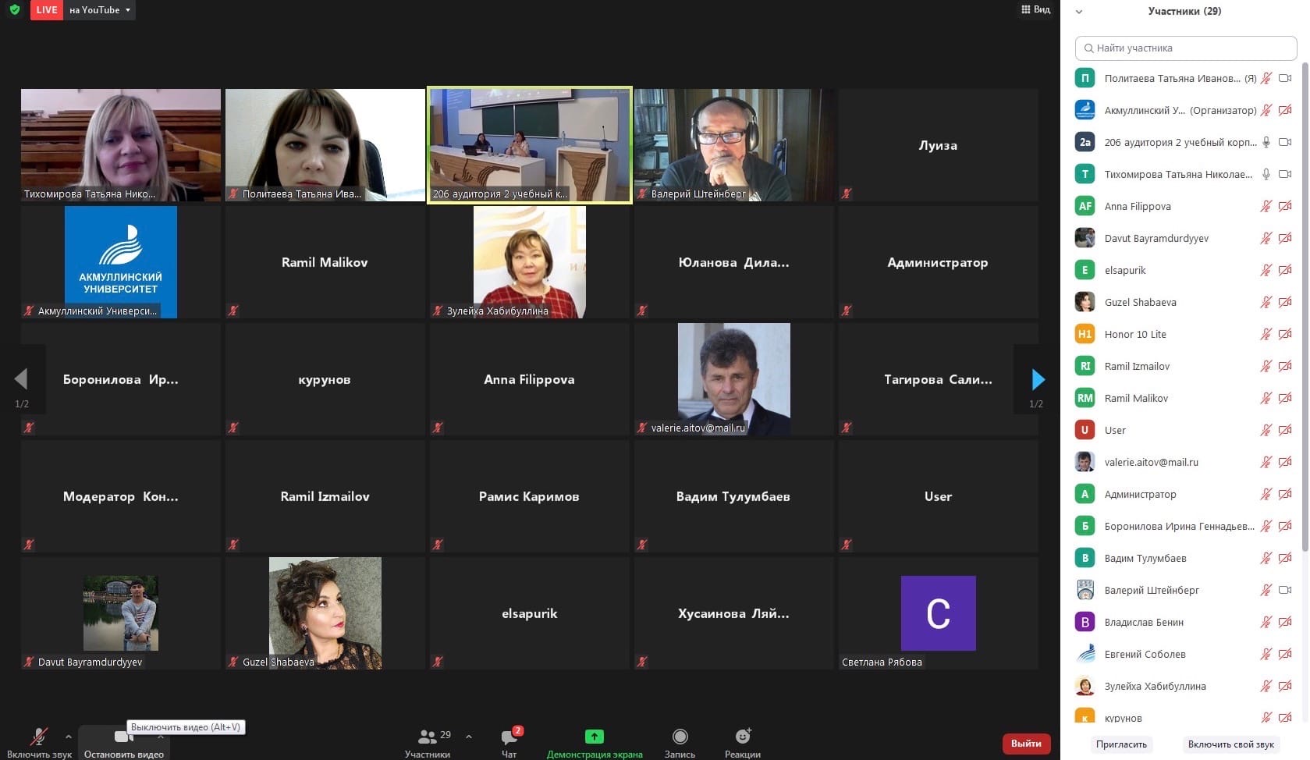
Task: Open the Вид view menu
Action: click(x=1035, y=10)
